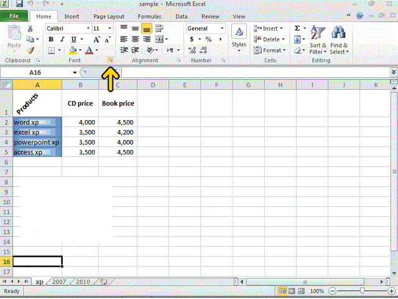Click the AutoSum sigma icon

tap(297, 28)
